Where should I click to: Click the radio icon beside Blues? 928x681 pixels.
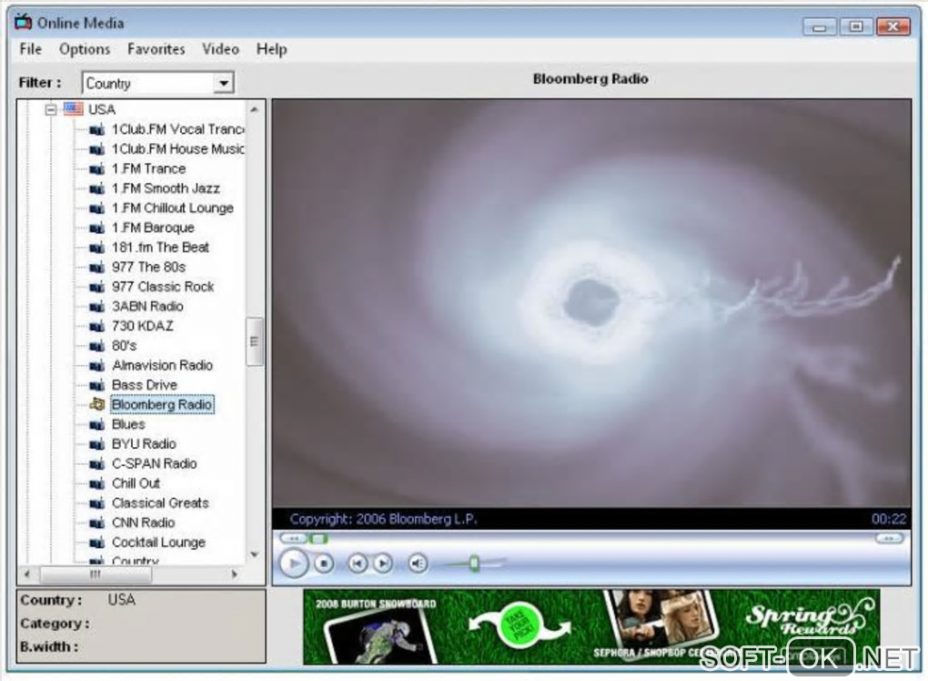pyautogui.click(x=96, y=424)
